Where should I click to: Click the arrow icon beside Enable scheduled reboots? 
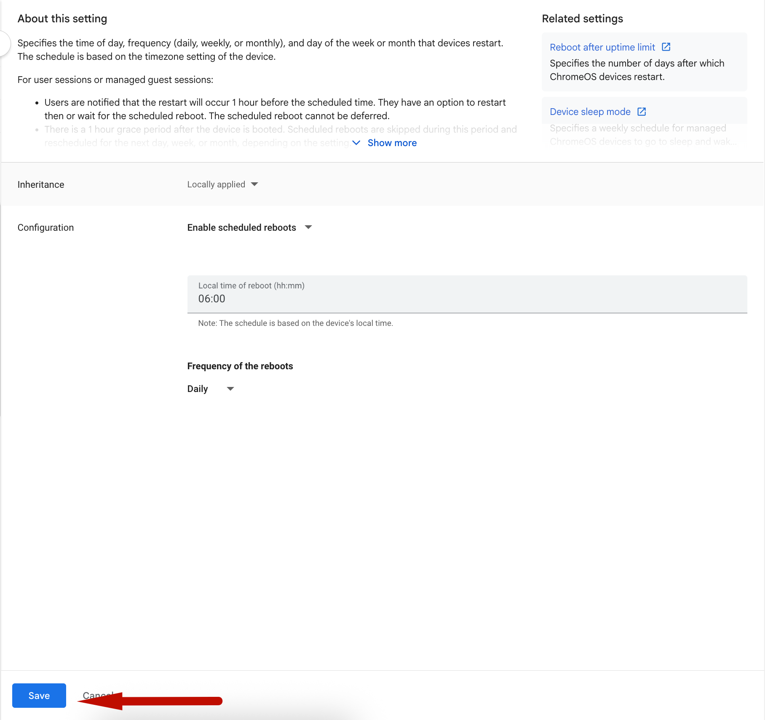point(308,227)
